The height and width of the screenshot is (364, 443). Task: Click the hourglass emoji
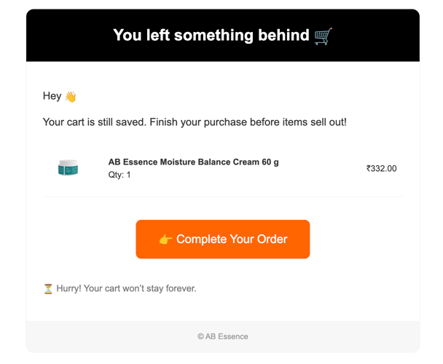pyautogui.click(x=48, y=288)
